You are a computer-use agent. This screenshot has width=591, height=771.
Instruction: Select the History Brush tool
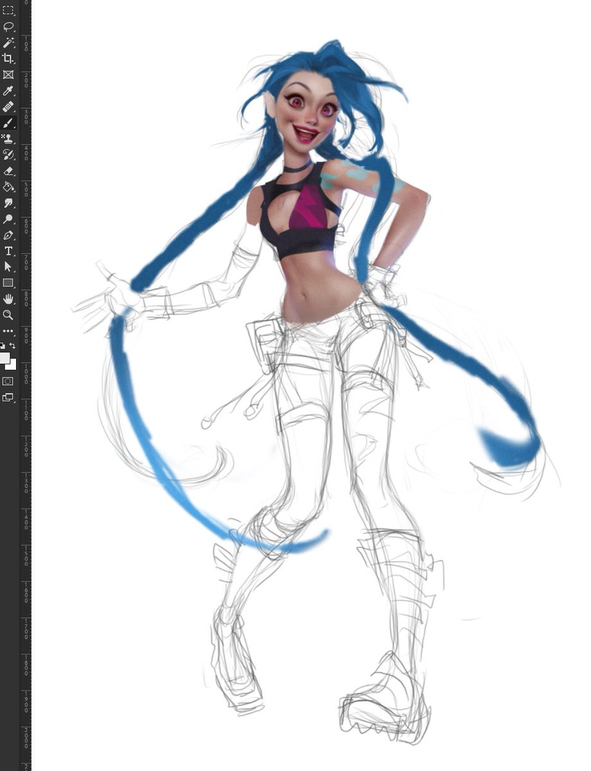[8, 155]
